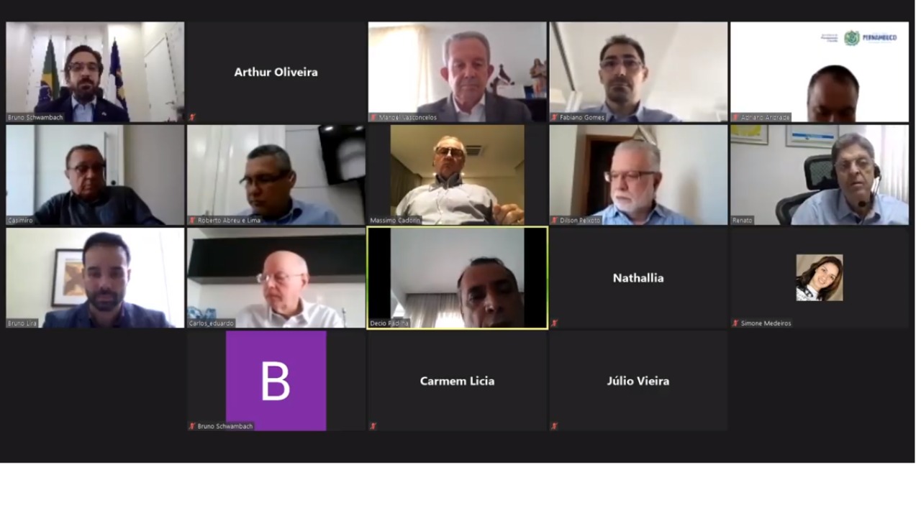
Task: Click muted mic icon beside Adriano Andrade
Action: tap(736, 117)
